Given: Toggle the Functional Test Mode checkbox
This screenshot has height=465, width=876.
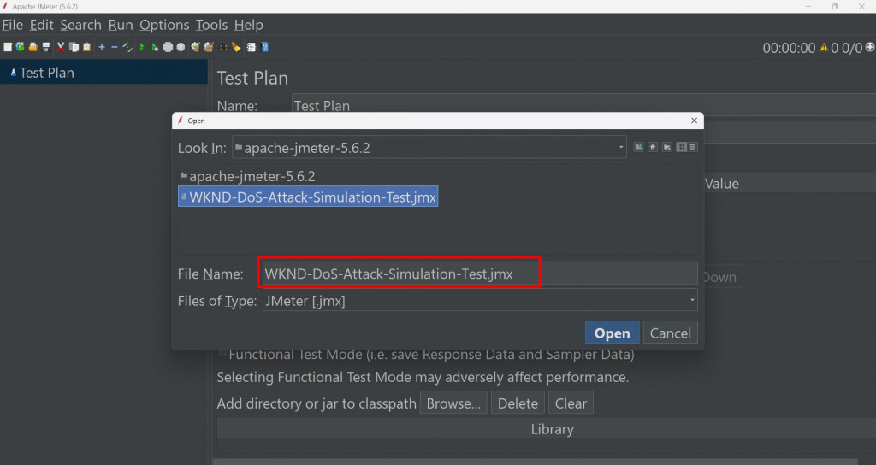Looking at the screenshot, I should tap(222, 353).
